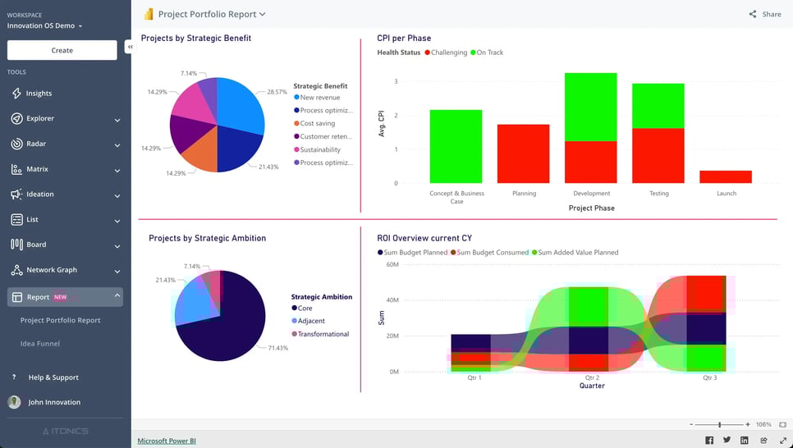Screen dimensions: 793x448
Task: Collapse the sidebar using the double-chevron button
Action: (x=130, y=48)
